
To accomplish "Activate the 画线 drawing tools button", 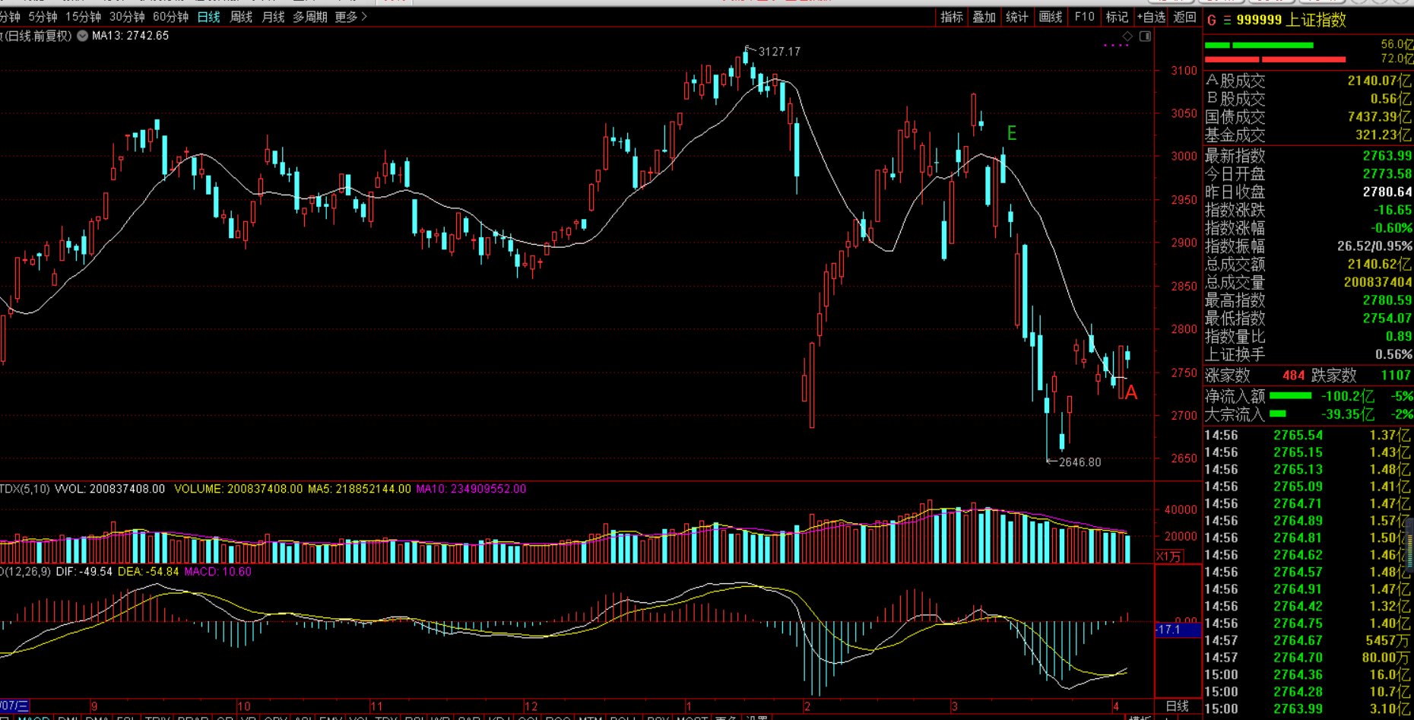I will (x=1051, y=17).
